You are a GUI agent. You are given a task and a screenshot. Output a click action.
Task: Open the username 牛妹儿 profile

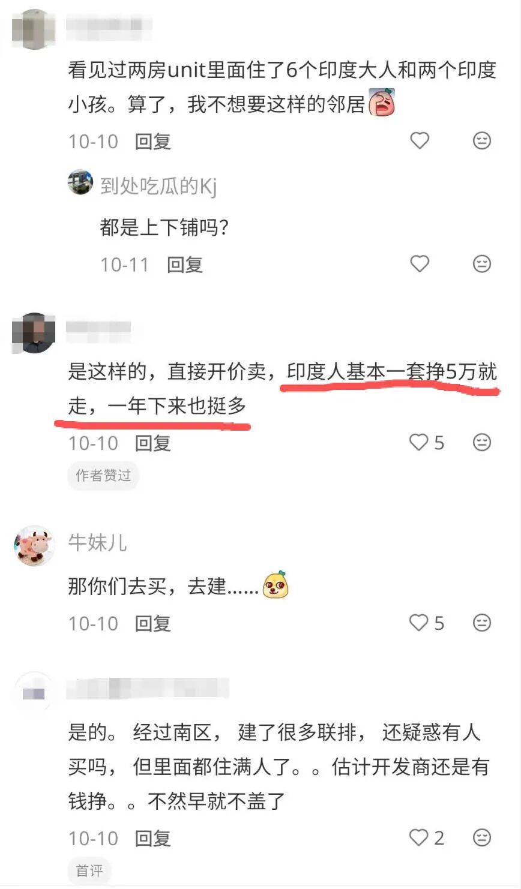(97, 542)
